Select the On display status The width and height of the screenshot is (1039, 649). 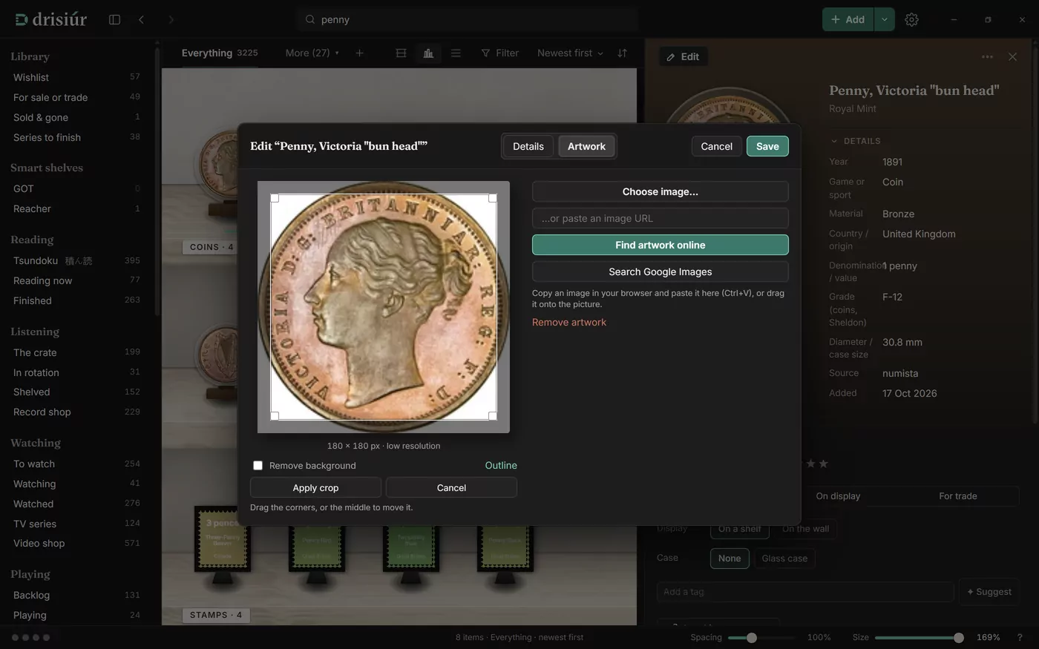coord(838,495)
